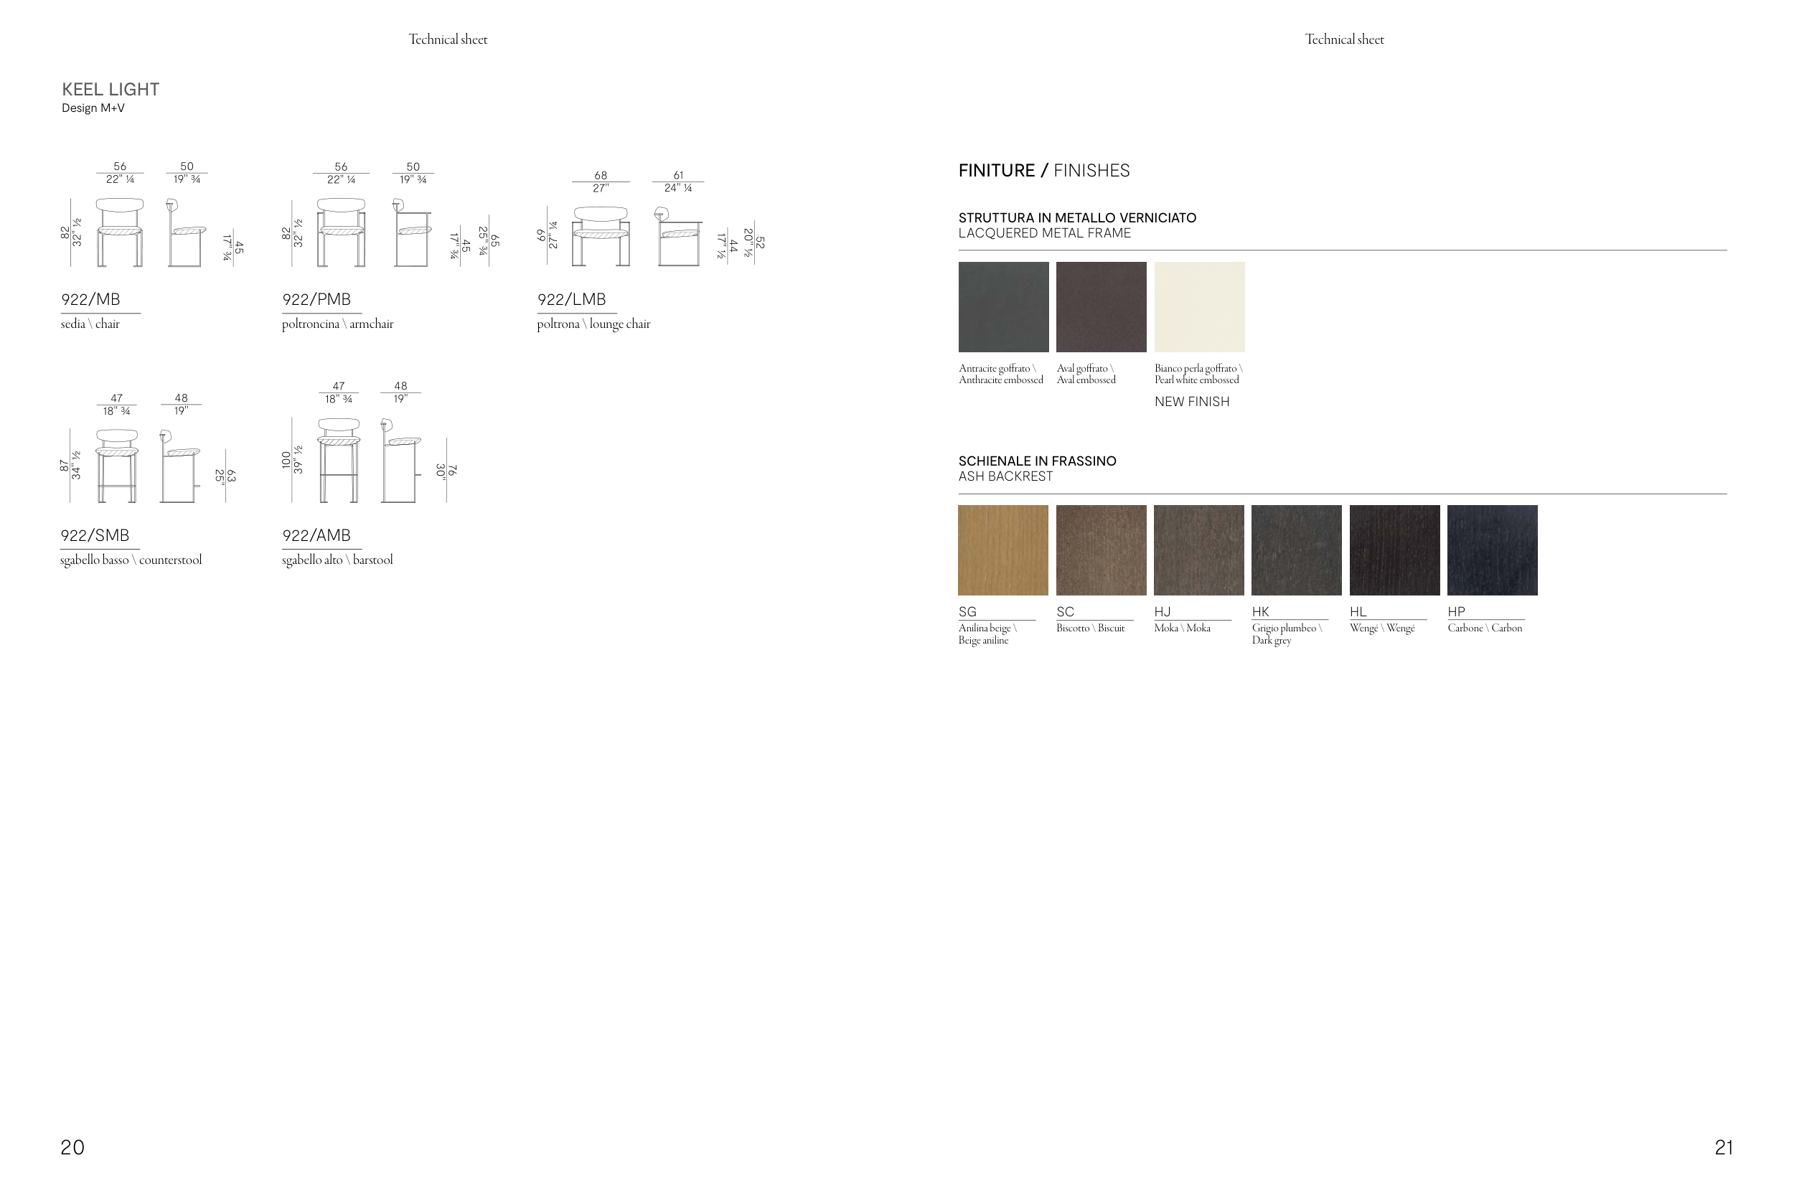This screenshot has width=1794, height=1196.
Task: Select the Aval embossed metal swatch
Action: [x=1101, y=306]
